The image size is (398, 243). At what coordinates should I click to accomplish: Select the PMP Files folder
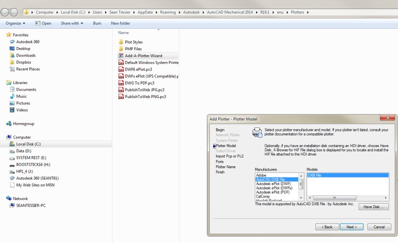pyautogui.click(x=133, y=49)
